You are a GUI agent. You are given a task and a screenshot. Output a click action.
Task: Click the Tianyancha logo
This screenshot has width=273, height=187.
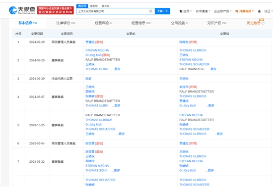tap(22, 10)
